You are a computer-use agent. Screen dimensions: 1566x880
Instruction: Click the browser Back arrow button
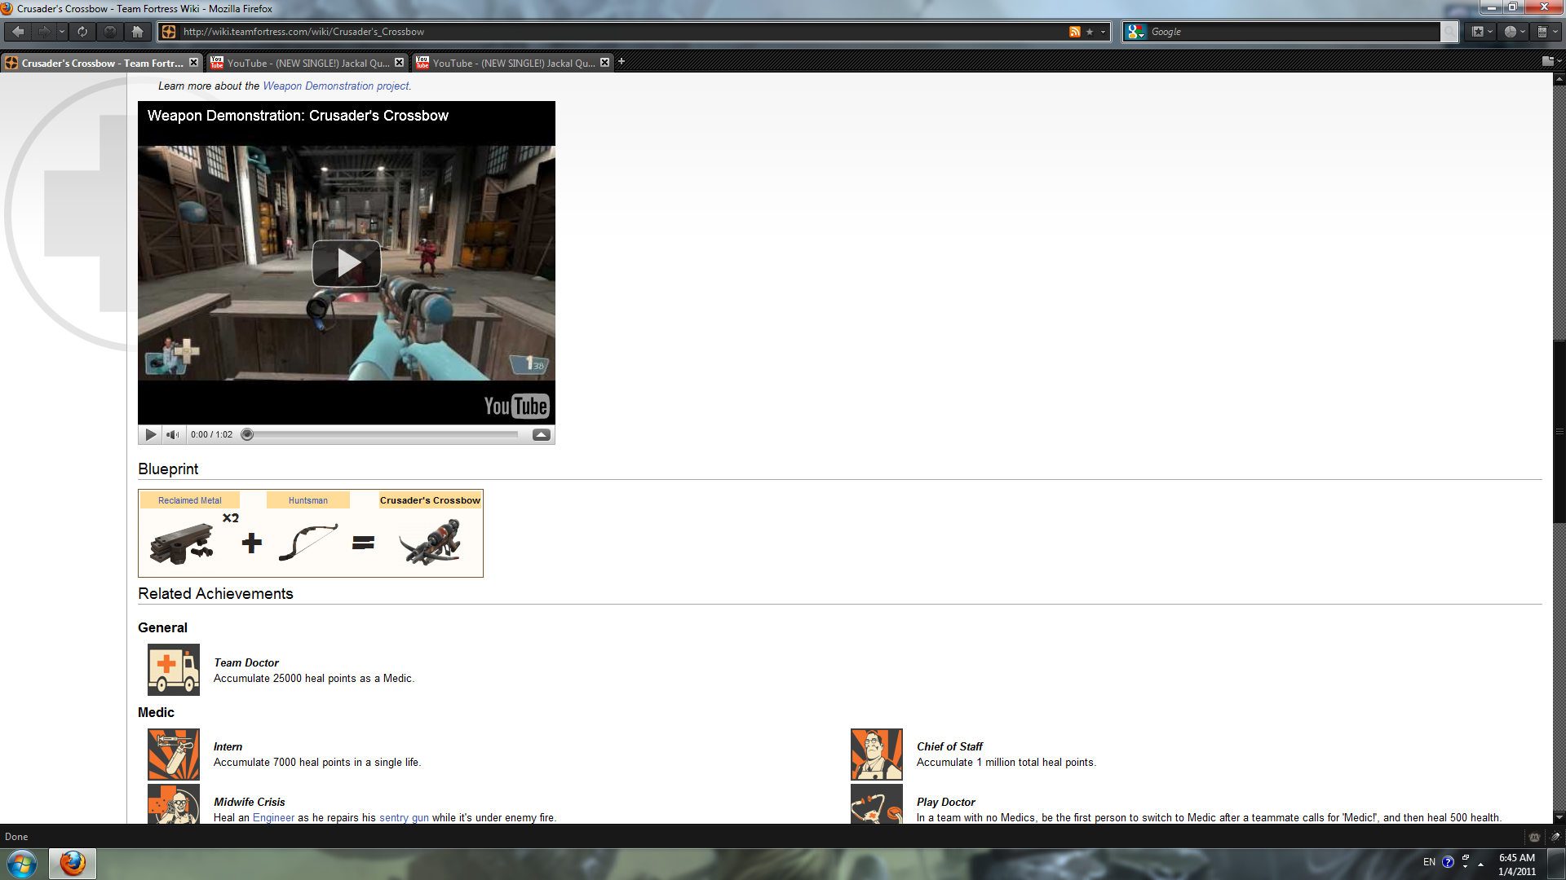coord(18,32)
